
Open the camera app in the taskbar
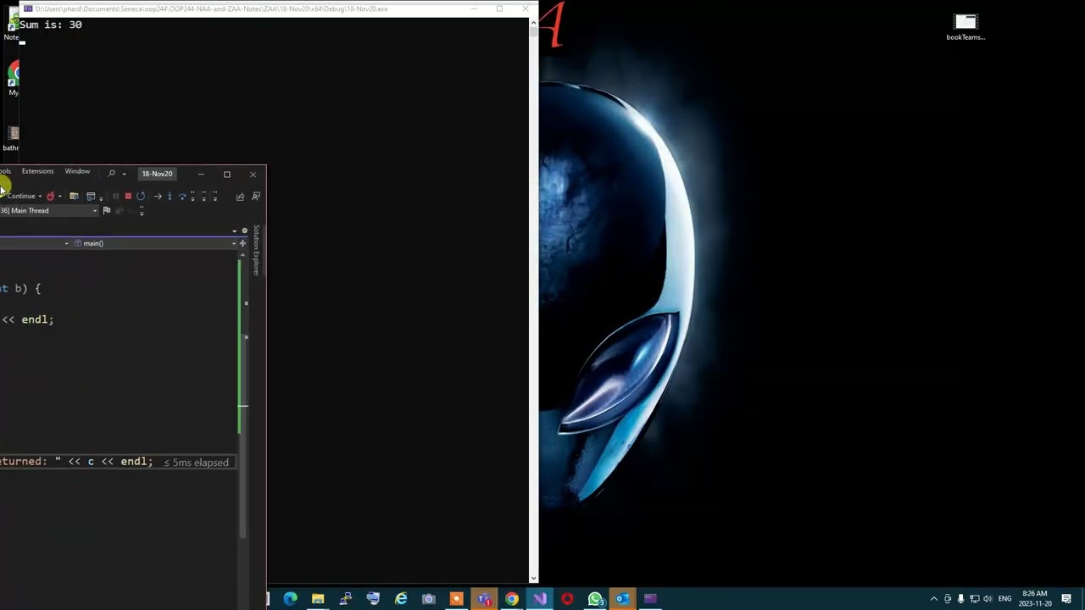pos(429,599)
